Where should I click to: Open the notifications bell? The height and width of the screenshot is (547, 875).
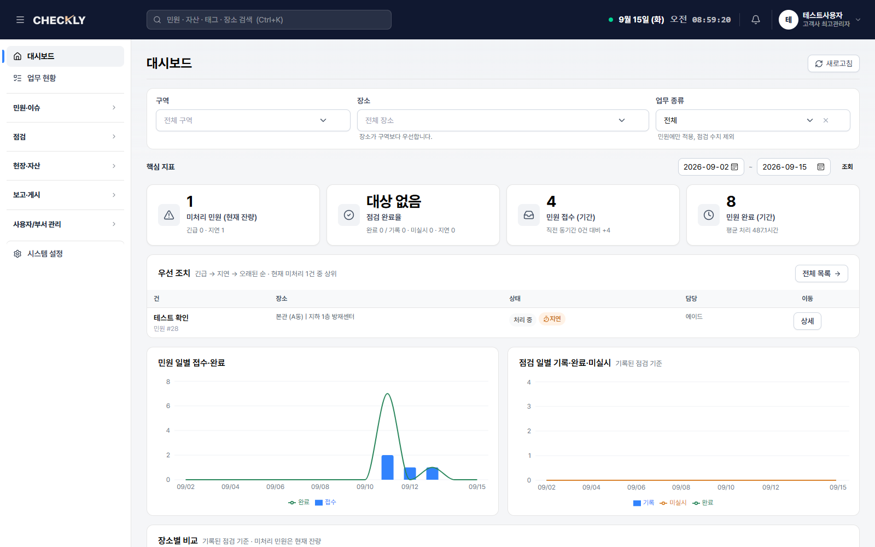756,20
